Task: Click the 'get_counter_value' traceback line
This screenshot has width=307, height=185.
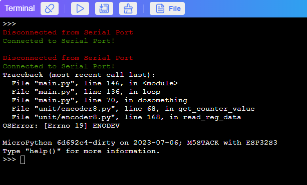Action: [133, 109]
